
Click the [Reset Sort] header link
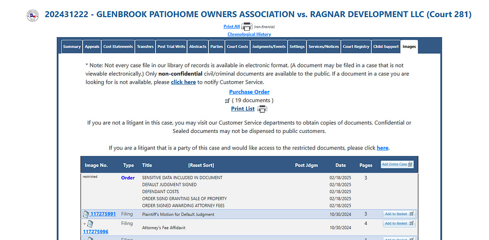[201, 165]
